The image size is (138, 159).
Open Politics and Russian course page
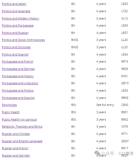pyautogui.click(x=15, y=33)
